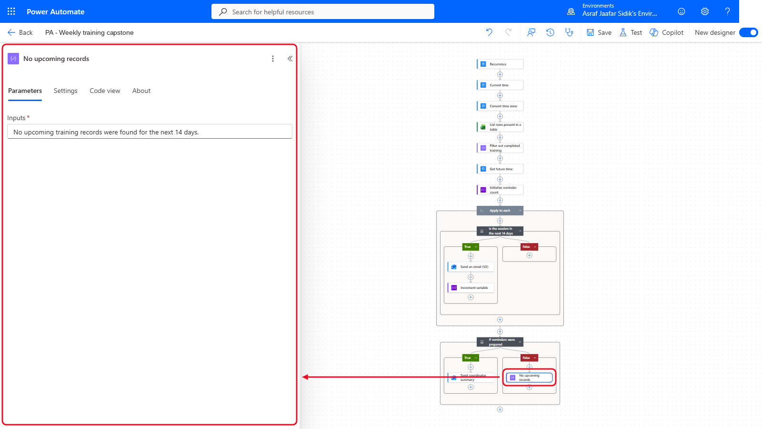
Task: Select the Initialize reminder count action
Action: point(500,190)
